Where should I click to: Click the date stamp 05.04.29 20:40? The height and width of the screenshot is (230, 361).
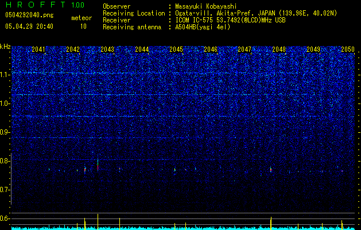click(29, 26)
